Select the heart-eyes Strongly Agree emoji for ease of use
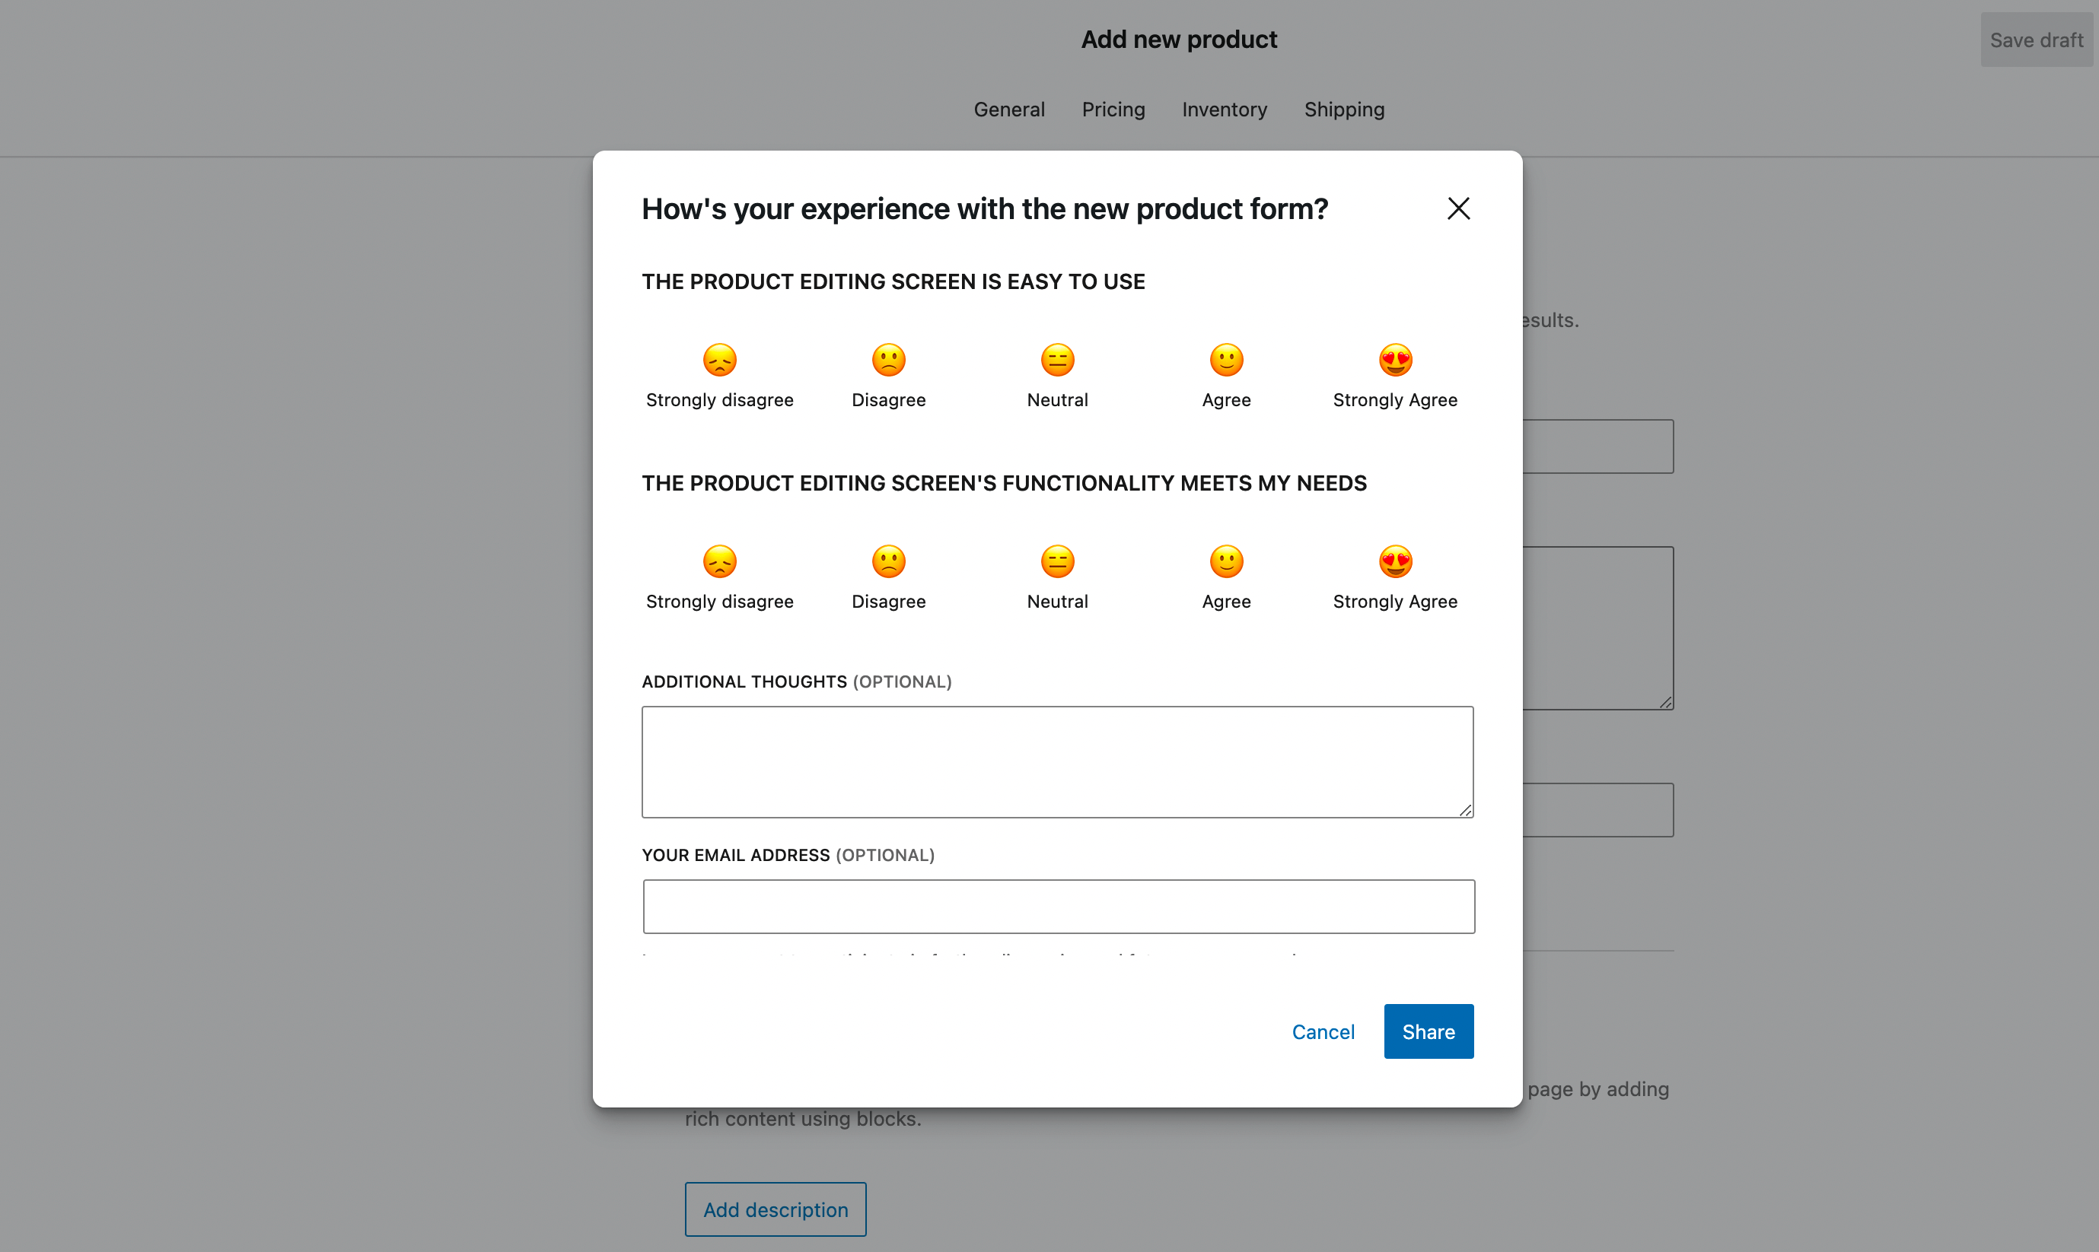The width and height of the screenshot is (2099, 1252). coord(1394,360)
